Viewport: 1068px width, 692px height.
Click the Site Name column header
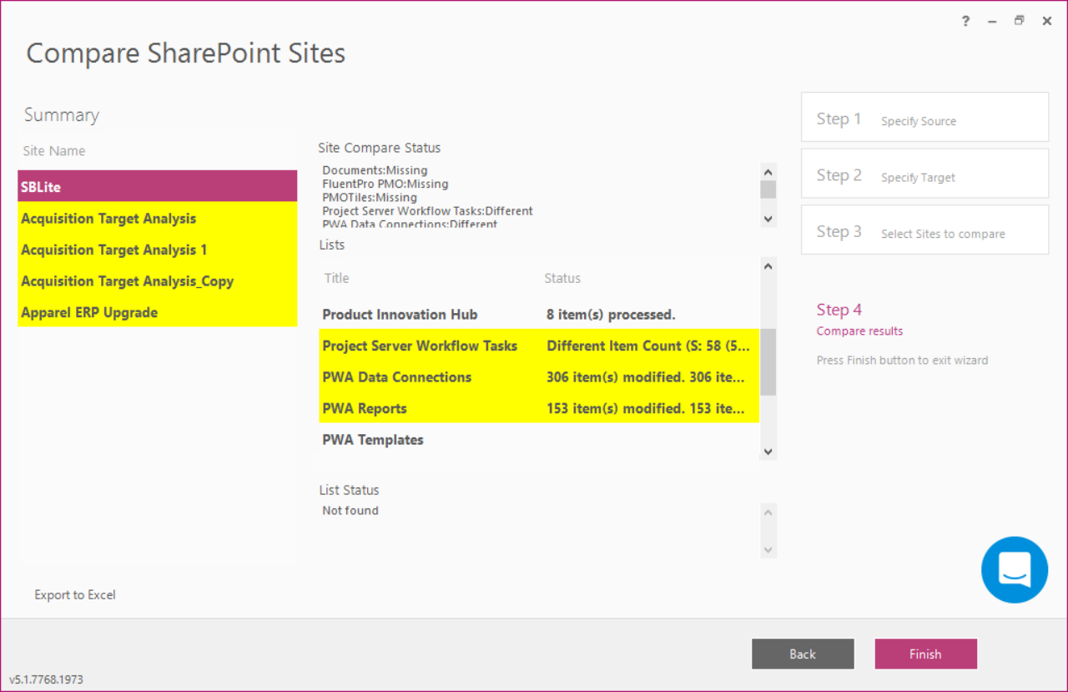pyautogui.click(x=54, y=151)
